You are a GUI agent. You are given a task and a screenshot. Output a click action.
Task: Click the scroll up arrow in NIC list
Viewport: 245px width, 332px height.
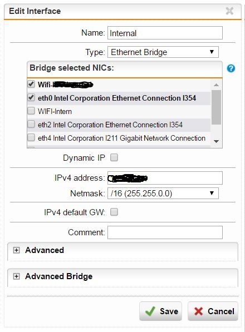pyautogui.click(x=216, y=85)
